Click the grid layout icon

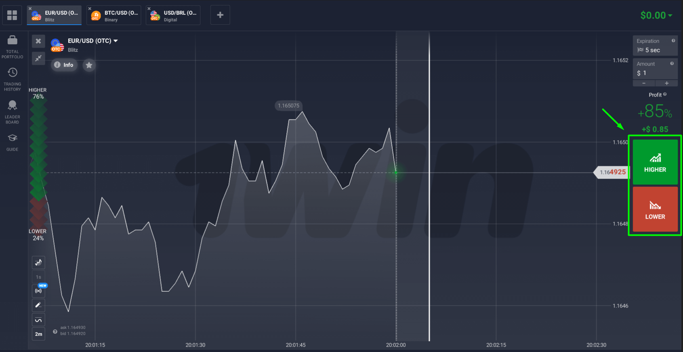12,15
